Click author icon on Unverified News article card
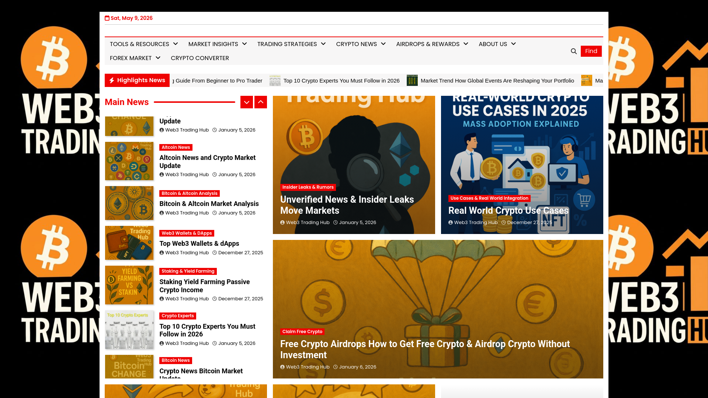The height and width of the screenshot is (398, 708). [282, 223]
